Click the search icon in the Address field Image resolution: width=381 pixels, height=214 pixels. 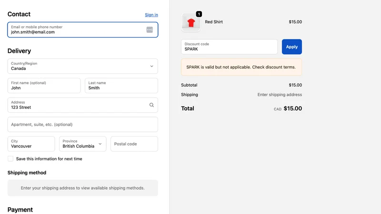point(151,105)
